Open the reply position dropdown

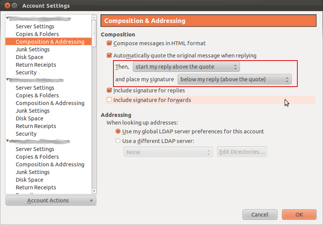[186, 67]
